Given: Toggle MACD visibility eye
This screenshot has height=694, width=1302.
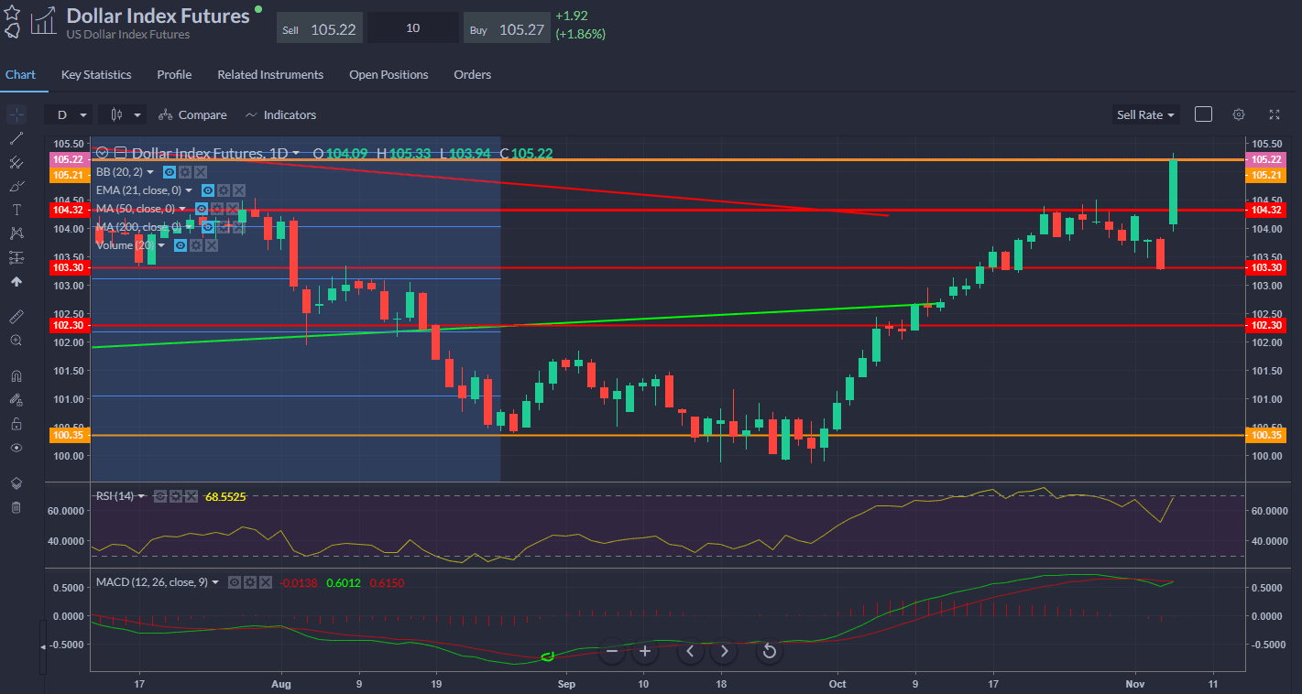Looking at the screenshot, I should 235,582.
